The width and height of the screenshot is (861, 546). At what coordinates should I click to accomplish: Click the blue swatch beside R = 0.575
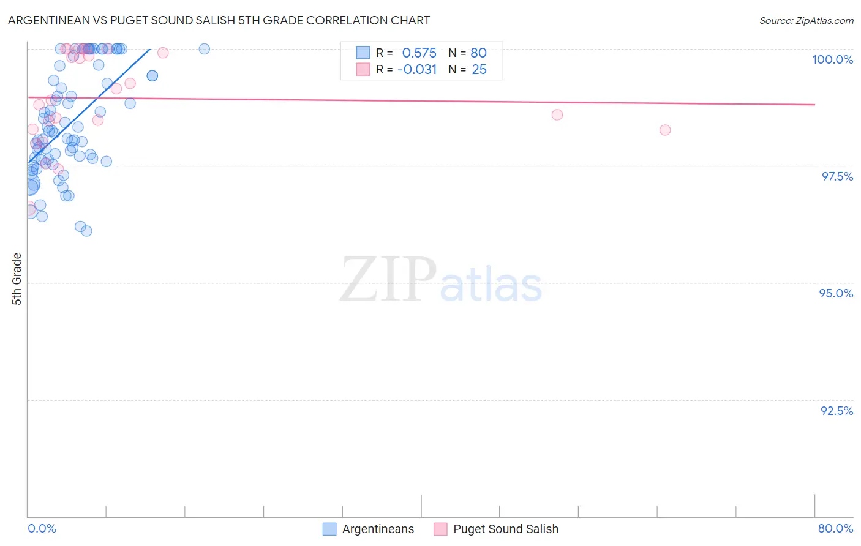[x=363, y=53]
